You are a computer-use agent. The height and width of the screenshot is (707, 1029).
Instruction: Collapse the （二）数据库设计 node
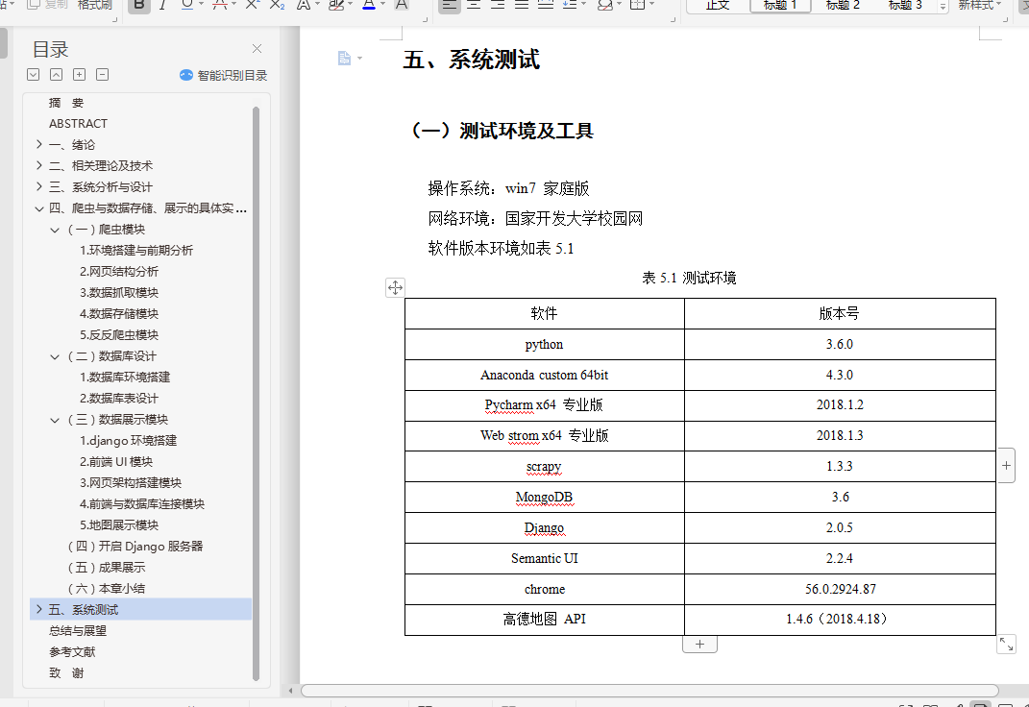tap(55, 356)
